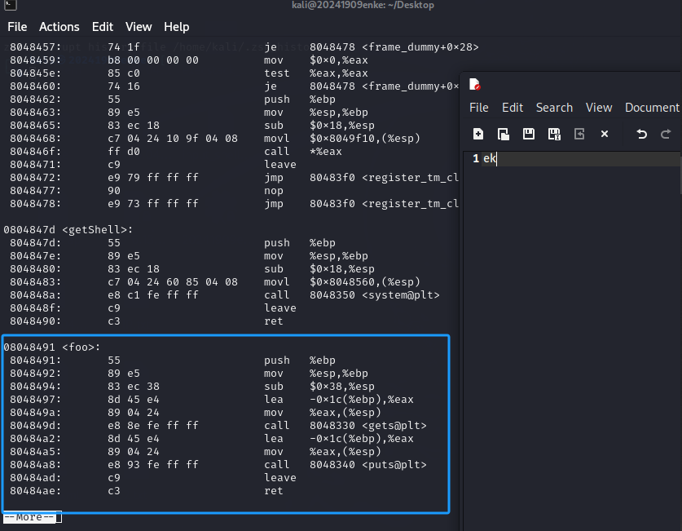Click bytes 'e8 93 fe ff ff'
The image size is (682, 531).
click(153, 465)
